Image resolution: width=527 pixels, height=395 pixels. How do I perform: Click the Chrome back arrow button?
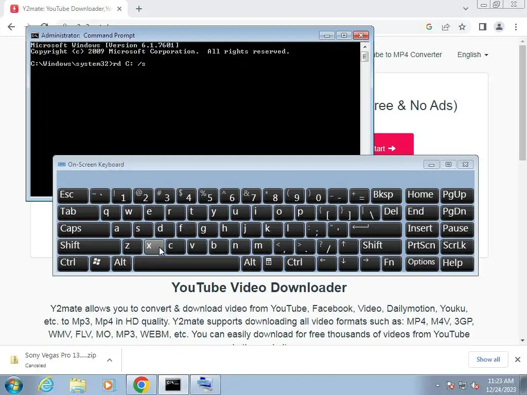11,27
